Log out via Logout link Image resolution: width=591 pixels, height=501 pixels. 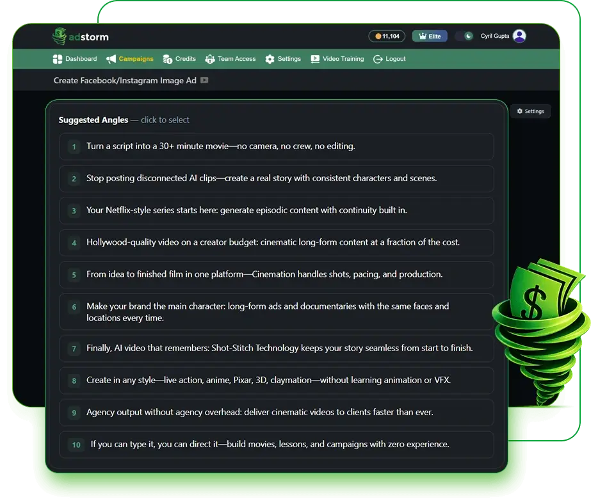click(x=389, y=59)
